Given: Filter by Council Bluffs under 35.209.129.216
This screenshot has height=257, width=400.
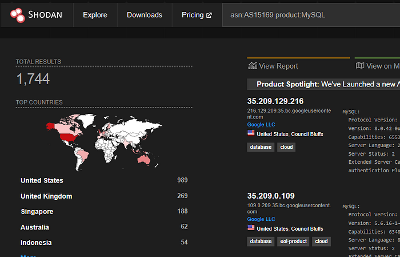Looking at the screenshot, I should (x=307, y=134).
